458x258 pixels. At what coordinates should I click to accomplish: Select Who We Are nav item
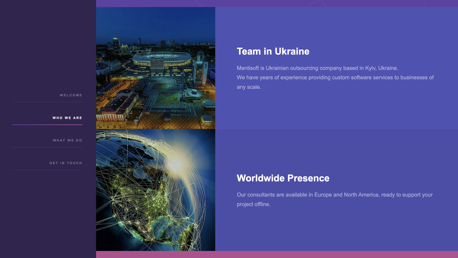[67, 118]
